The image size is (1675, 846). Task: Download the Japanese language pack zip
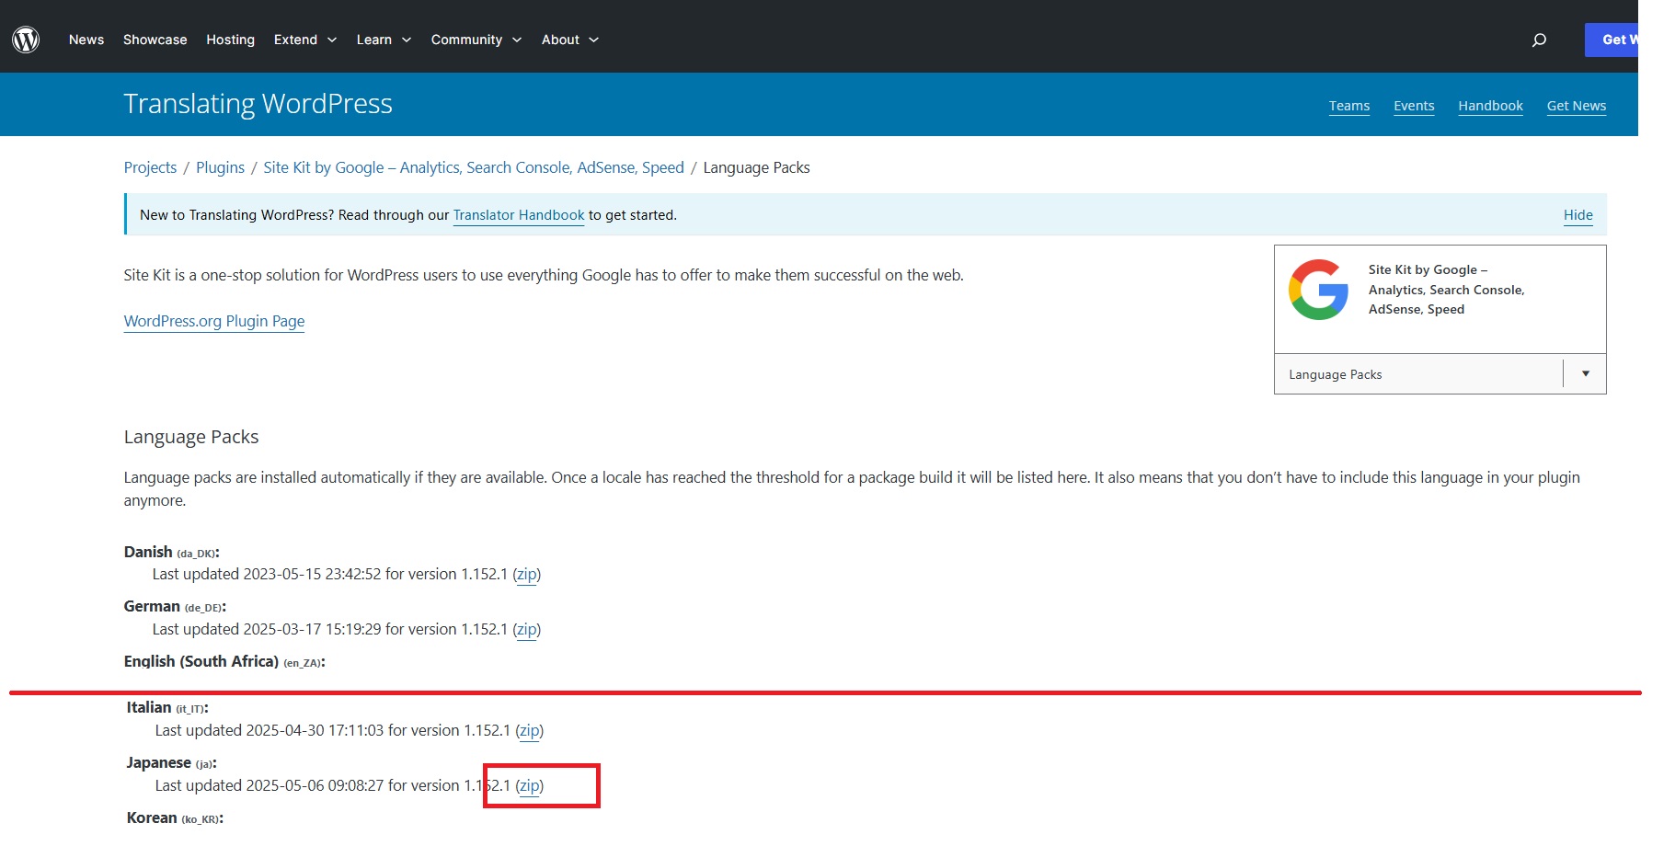pyautogui.click(x=530, y=785)
